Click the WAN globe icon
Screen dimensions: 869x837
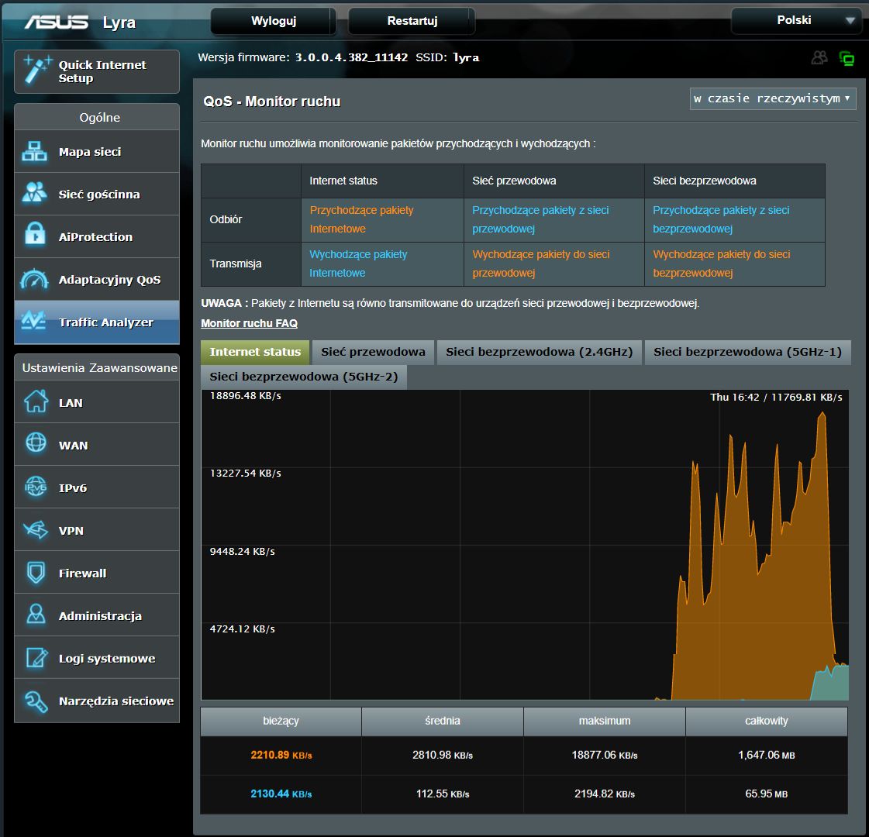36,443
